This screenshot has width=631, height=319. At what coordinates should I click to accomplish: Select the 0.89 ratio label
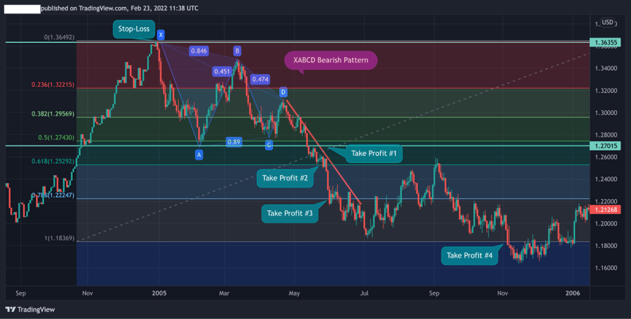(234, 142)
